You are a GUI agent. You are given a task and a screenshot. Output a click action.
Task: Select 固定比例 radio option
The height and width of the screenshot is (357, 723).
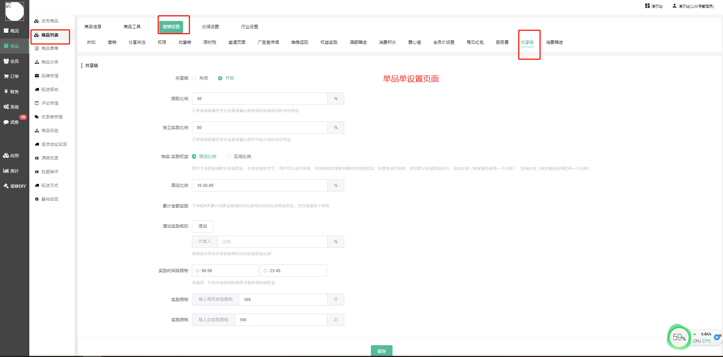click(x=194, y=156)
